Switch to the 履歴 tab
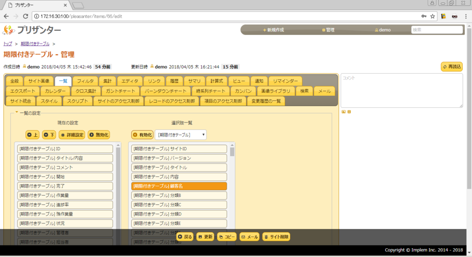Image resolution: width=472 pixels, height=257 pixels. tap(174, 81)
